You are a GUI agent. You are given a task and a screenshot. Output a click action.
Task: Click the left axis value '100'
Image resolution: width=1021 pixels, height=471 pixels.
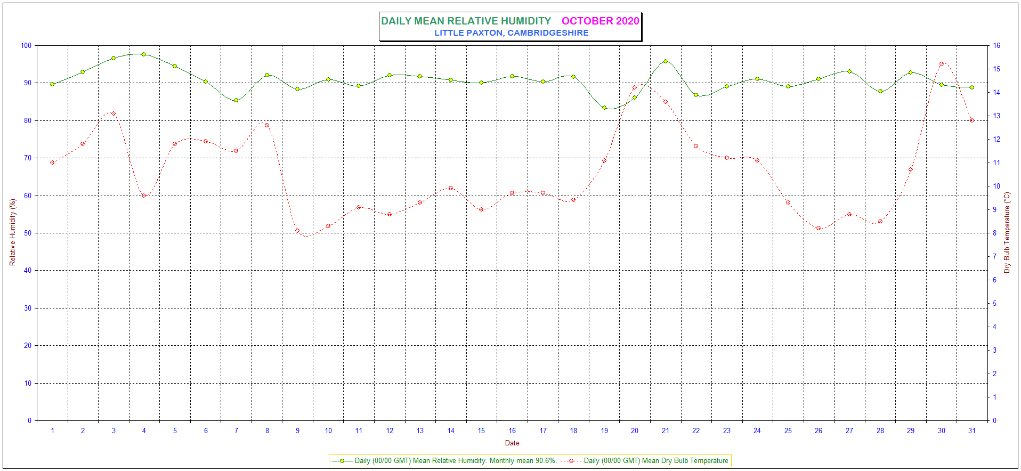point(26,45)
